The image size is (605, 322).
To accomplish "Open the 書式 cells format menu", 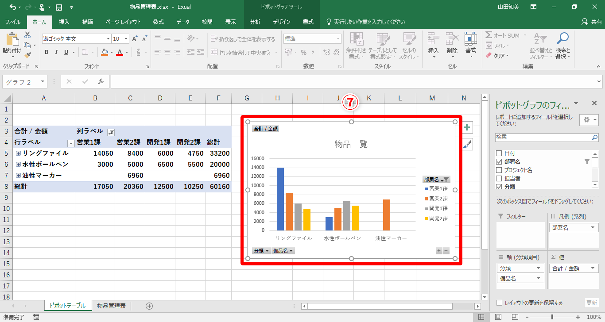I will (470, 45).
